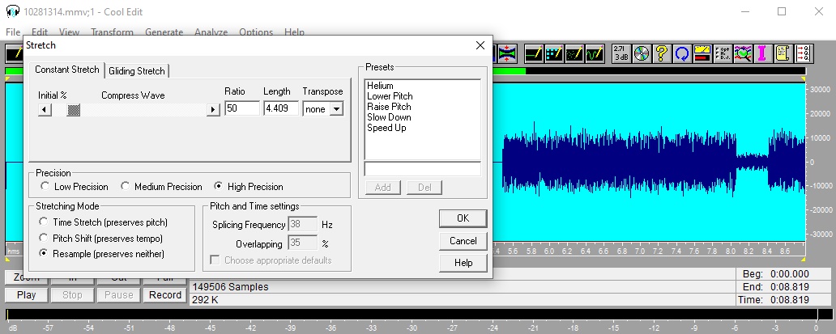836x334 pixels.
Task: Open the Transform menu
Action: (112, 32)
